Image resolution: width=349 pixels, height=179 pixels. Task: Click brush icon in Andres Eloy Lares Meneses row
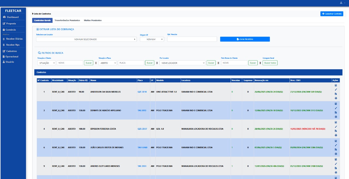click(336, 164)
